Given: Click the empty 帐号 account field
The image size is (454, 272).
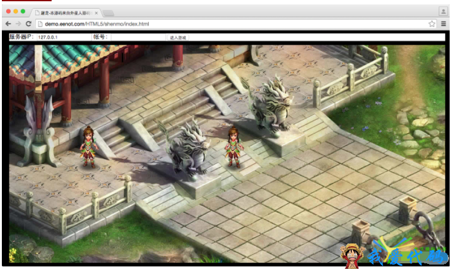Looking at the screenshot, I should click(139, 37).
